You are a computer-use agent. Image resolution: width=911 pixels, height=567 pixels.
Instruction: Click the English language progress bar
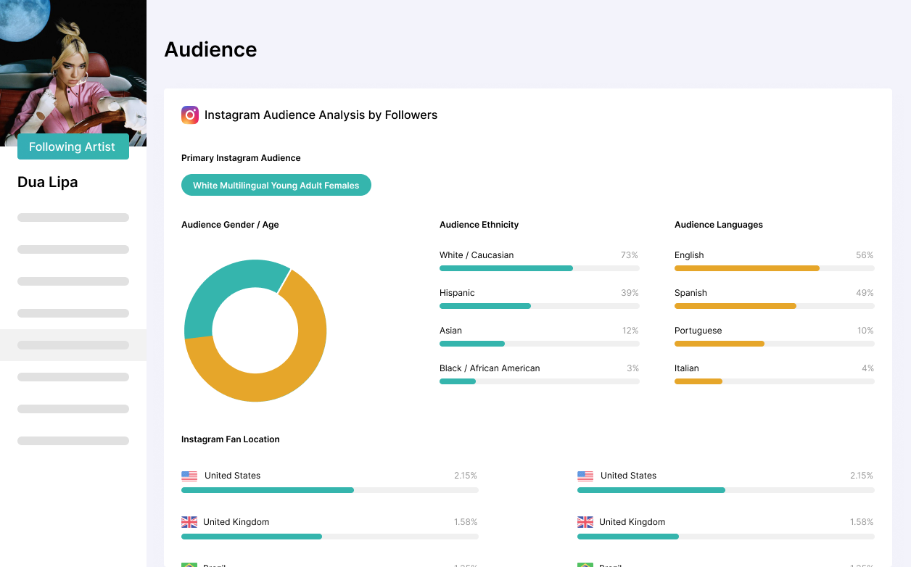775,268
